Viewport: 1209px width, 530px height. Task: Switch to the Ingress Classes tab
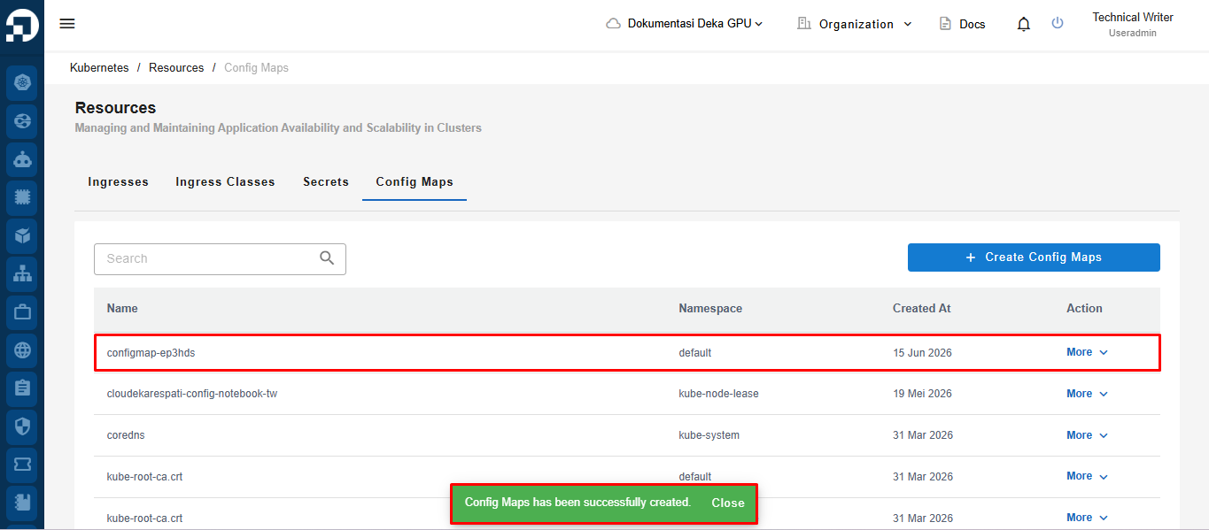[x=225, y=181]
